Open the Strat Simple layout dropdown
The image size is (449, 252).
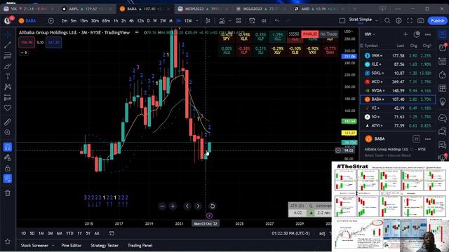coord(376,20)
